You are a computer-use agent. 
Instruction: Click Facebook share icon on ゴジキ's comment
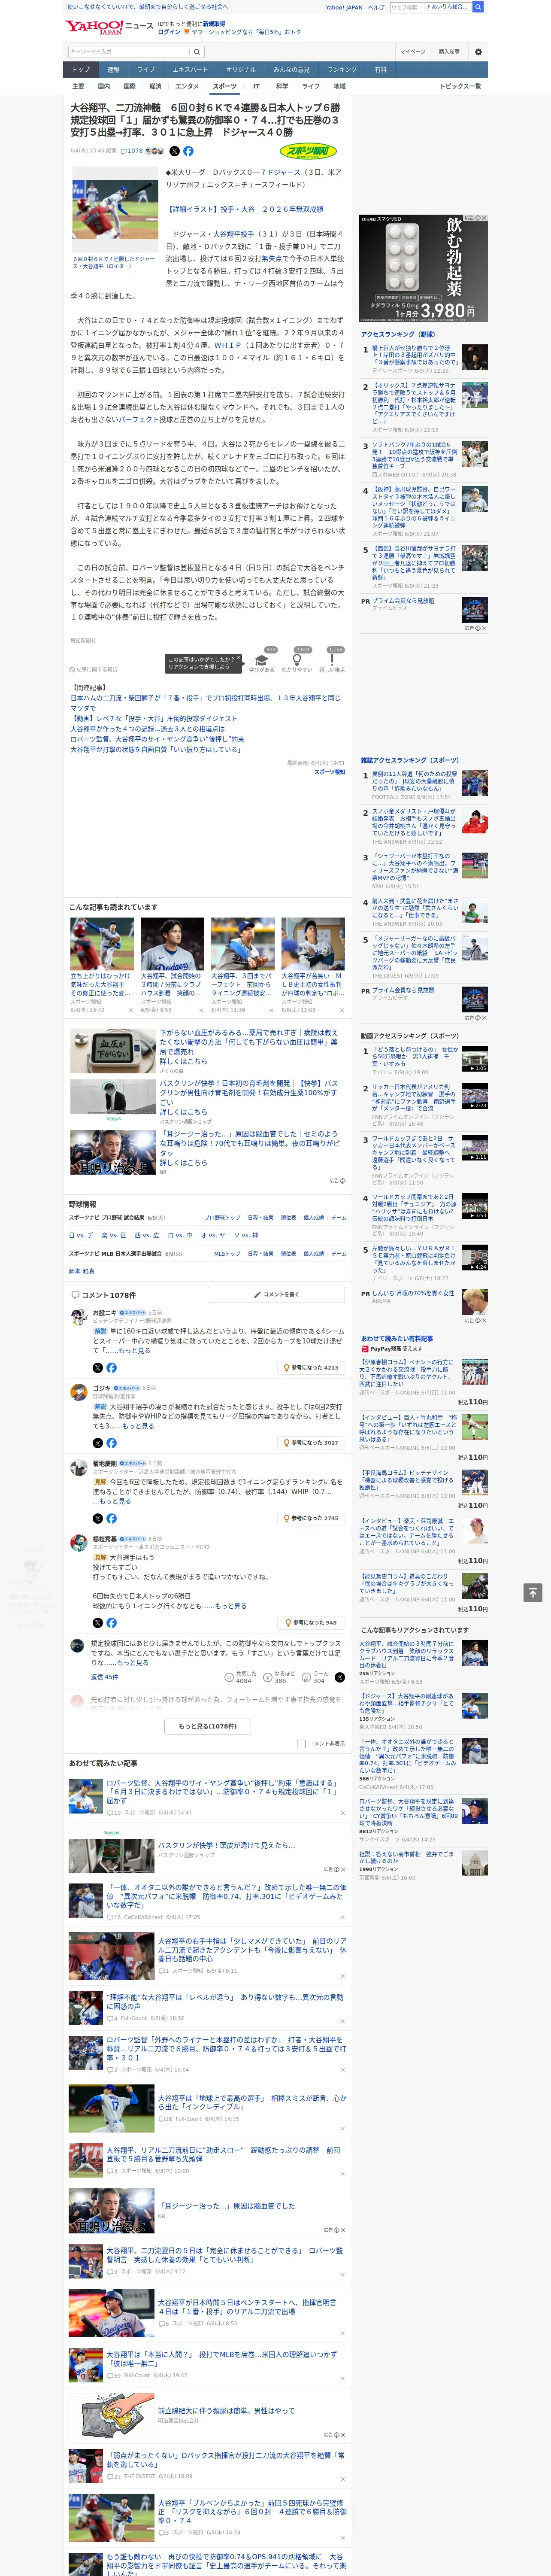tap(111, 1442)
